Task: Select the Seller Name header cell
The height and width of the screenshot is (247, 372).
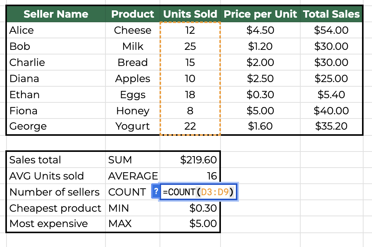Action: (56, 15)
